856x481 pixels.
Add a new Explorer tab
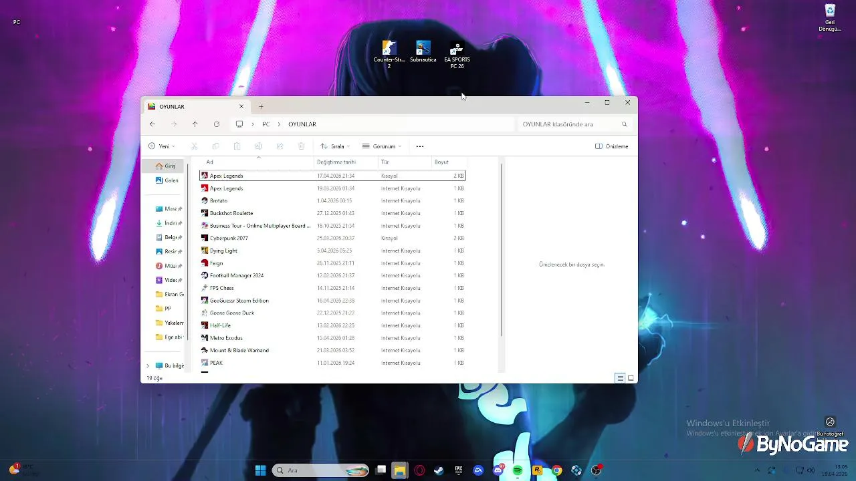click(x=261, y=106)
